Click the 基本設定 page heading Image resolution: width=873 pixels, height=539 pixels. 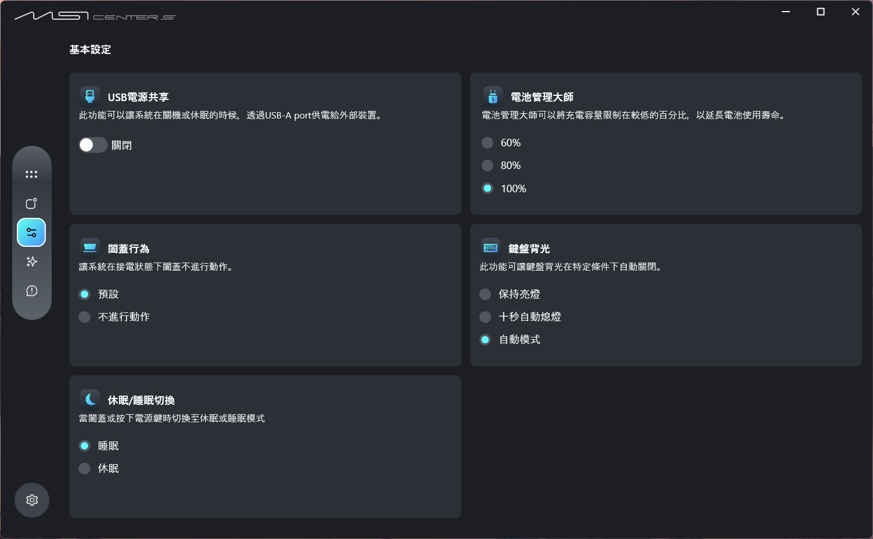90,50
